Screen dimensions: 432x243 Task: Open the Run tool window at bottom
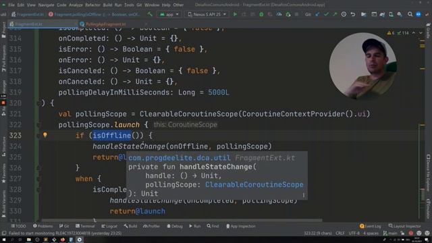point(195,226)
